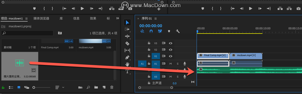Switch project panel to freeform view
Screen dimensions: 302x94
coord(27,88)
